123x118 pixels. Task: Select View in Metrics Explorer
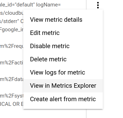[63, 86]
